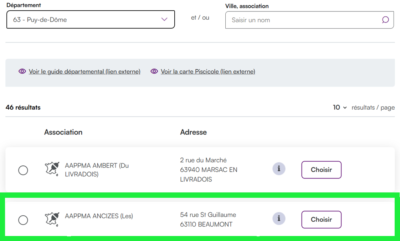Screen dimensions: 400x241
Task: Select the AAPPMA AMBERT radio button
Action: click(23, 170)
